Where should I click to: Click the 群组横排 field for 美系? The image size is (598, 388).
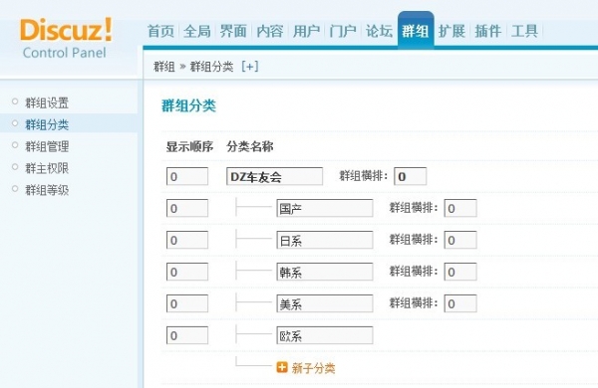point(460,303)
